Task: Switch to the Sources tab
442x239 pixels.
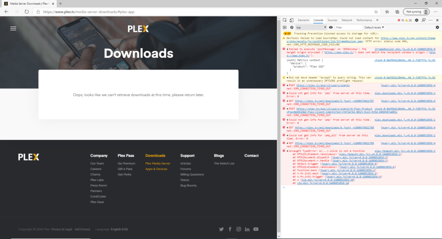Action: tap(332, 20)
